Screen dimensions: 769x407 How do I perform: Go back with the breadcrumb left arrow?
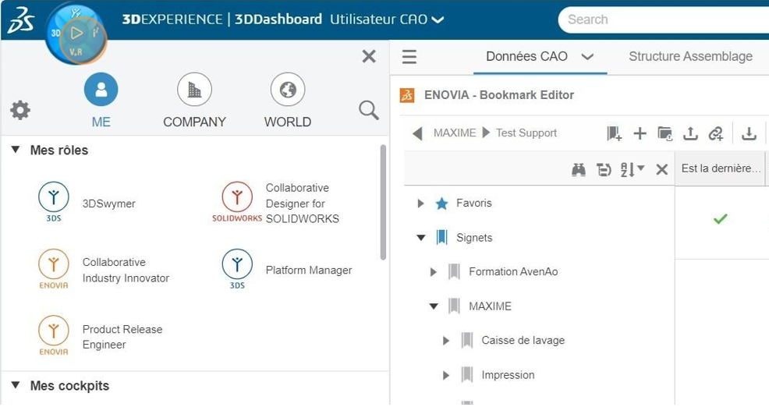[x=417, y=133]
